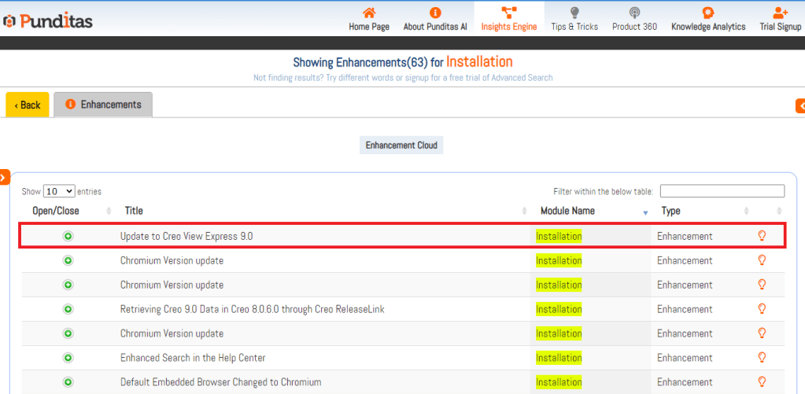
Task: Open About Punditas AI info icon
Action: click(x=435, y=13)
